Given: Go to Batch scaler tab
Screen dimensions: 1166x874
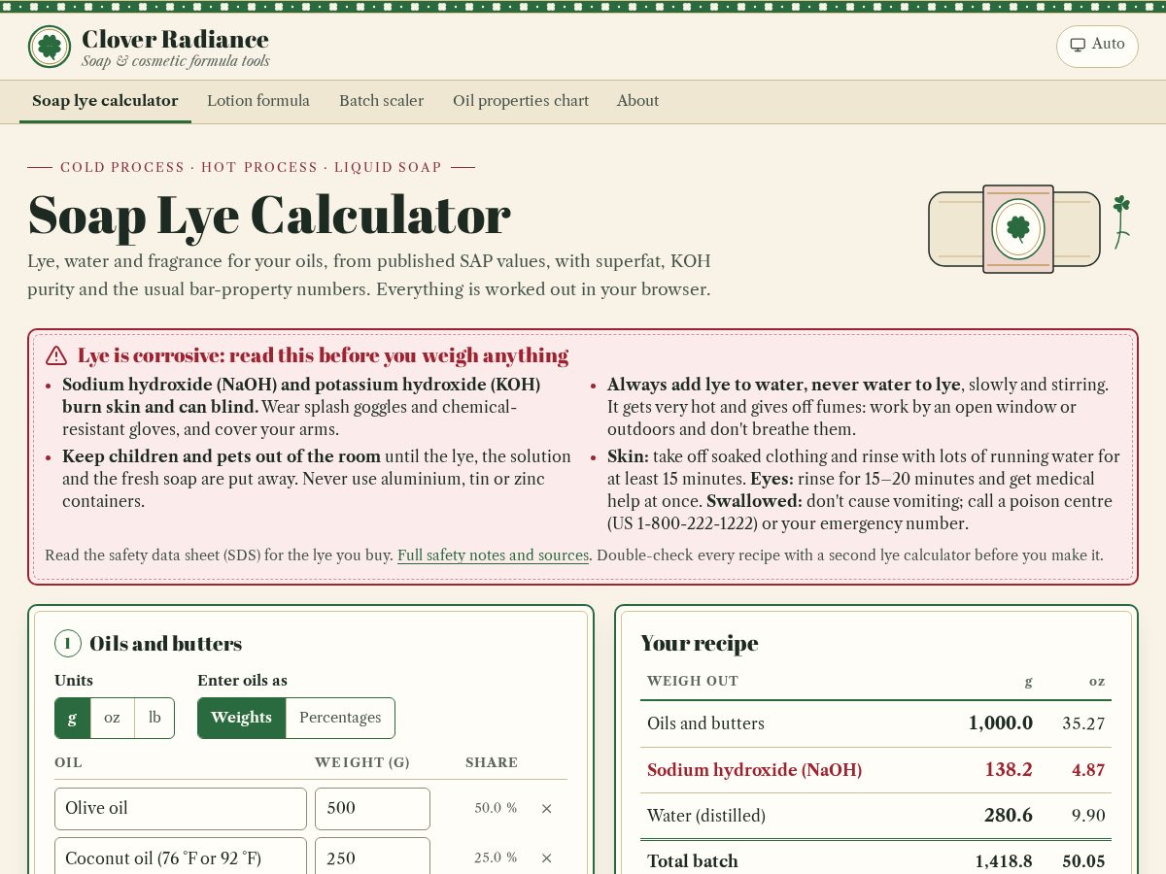Looking at the screenshot, I should (381, 101).
